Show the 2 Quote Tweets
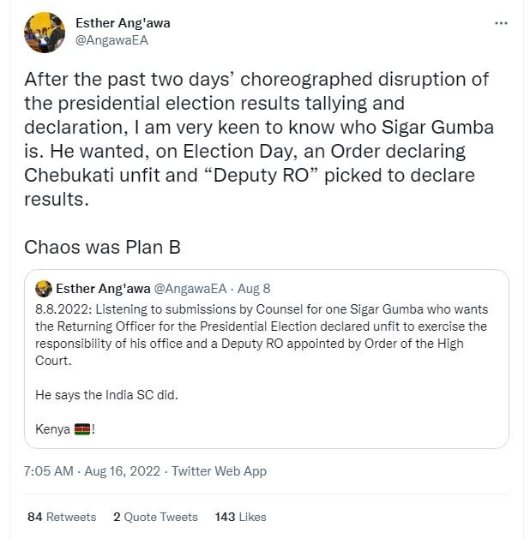530x539 pixels. [x=154, y=517]
